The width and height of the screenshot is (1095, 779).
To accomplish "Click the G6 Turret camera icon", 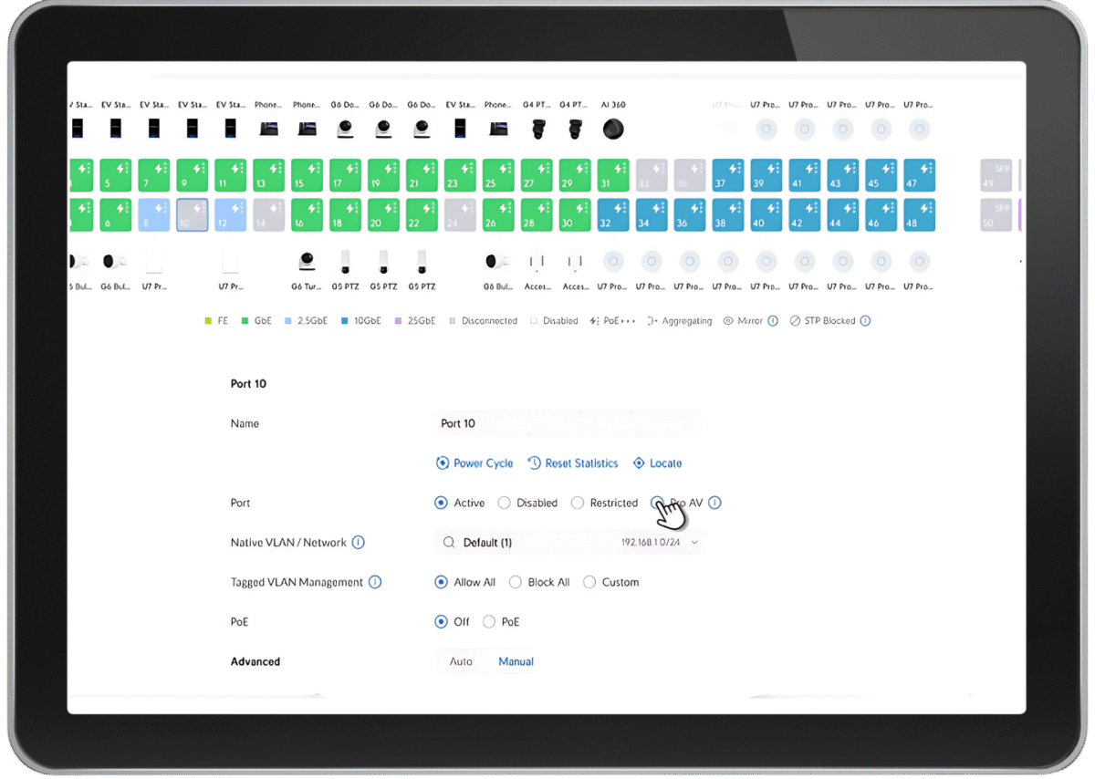I will [307, 263].
